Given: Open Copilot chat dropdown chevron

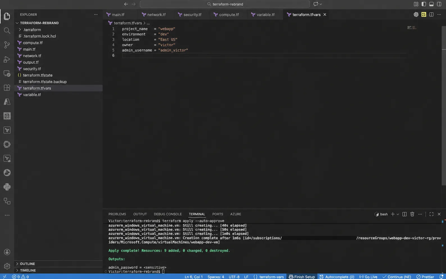Looking at the screenshot, I should (x=321, y=4).
